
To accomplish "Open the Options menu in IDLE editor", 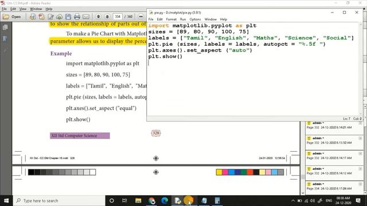I will coord(195,19).
